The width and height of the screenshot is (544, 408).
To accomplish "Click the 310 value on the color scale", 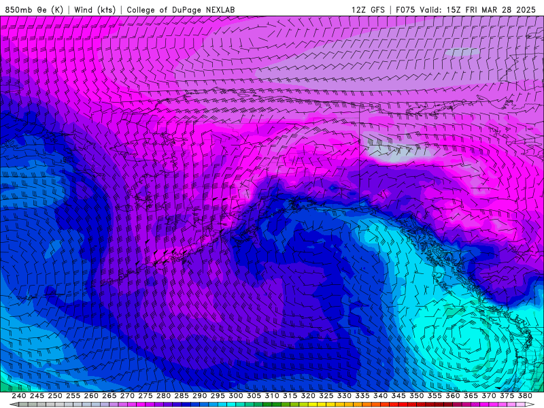I will [x=271, y=396].
